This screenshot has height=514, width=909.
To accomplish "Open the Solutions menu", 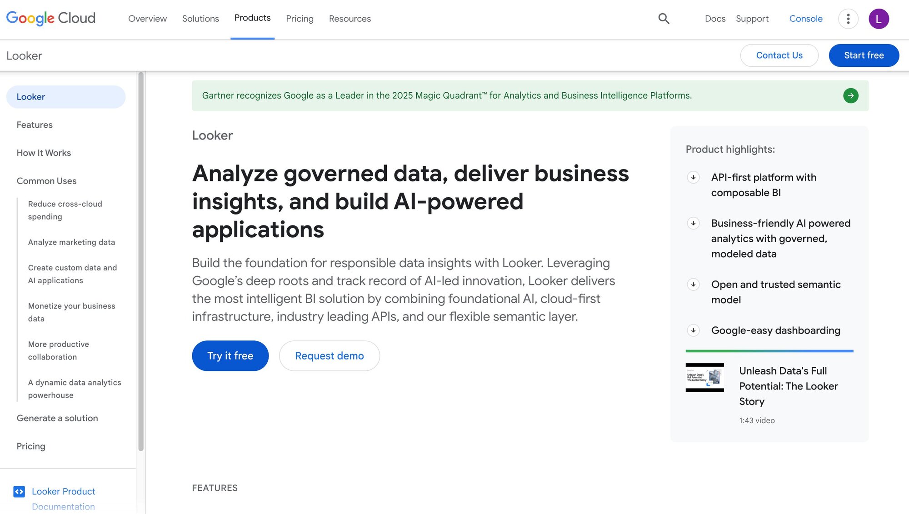I will [200, 19].
